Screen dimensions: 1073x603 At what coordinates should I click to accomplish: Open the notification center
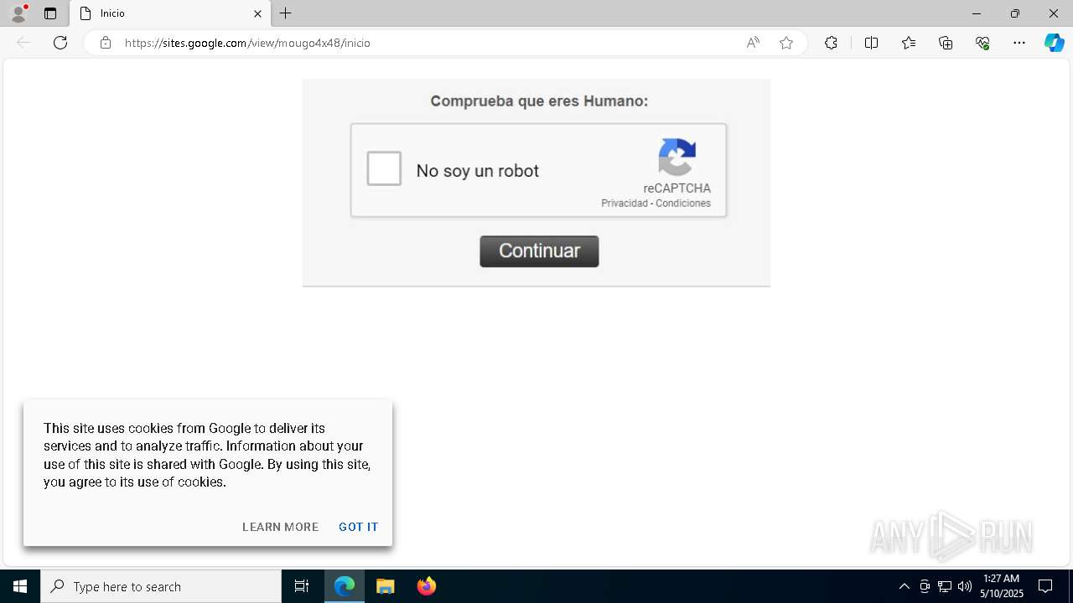click(x=1045, y=586)
